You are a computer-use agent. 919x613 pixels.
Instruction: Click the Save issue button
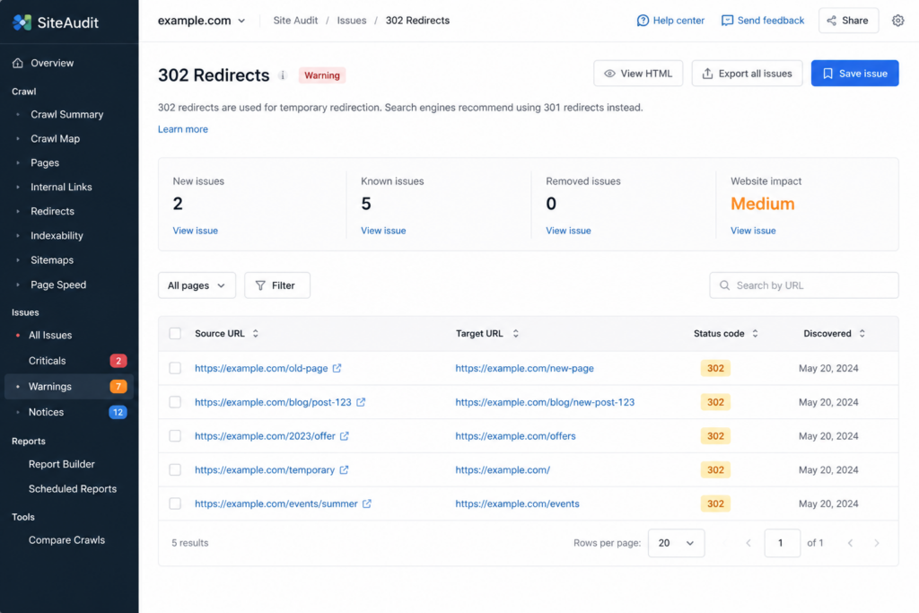tap(854, 74)
